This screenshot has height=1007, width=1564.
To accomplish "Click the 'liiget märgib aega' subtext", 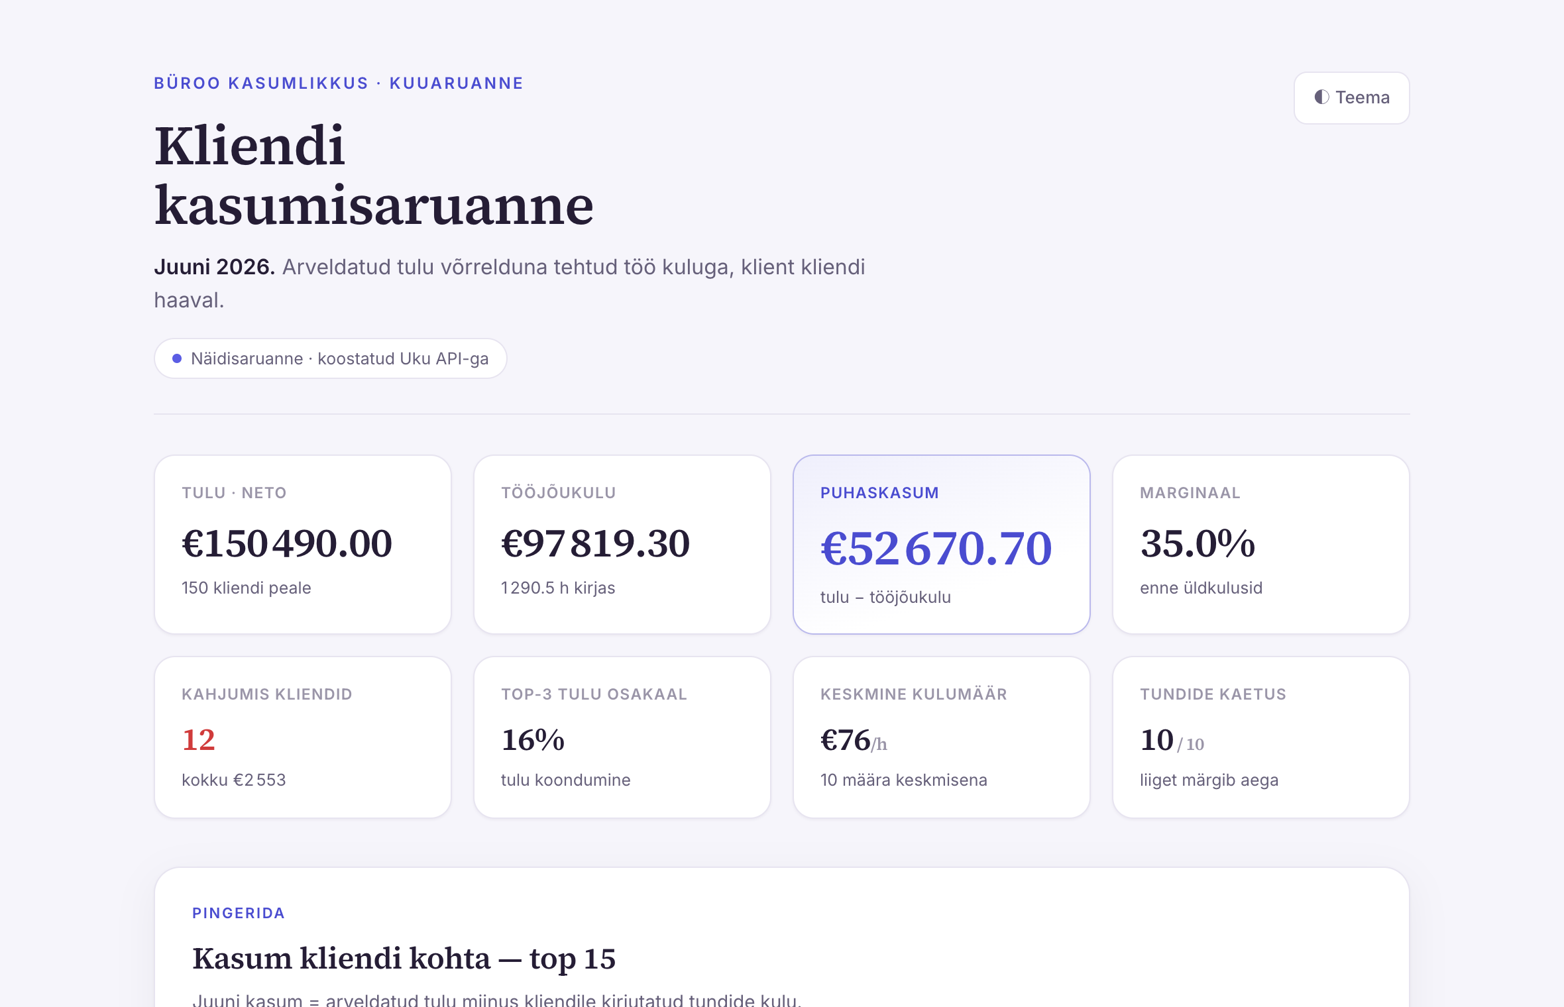I will pyautogui.click(x=1209, y=780).
